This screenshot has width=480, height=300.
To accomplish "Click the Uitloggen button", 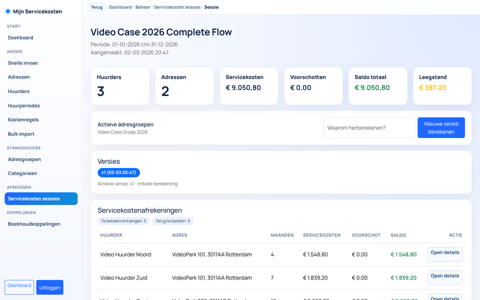I will [50, 287].
